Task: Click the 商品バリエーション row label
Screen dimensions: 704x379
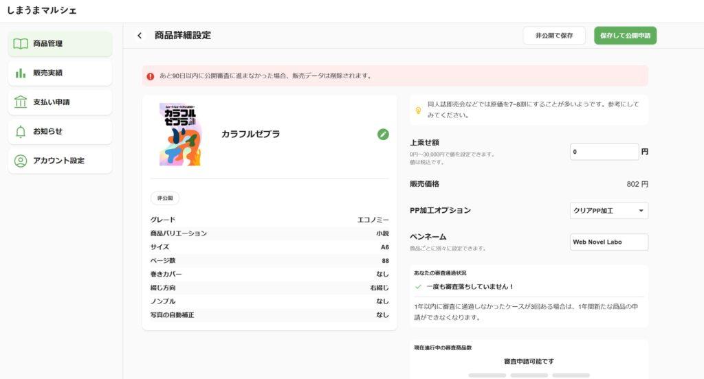Action: tap(179, 233)
